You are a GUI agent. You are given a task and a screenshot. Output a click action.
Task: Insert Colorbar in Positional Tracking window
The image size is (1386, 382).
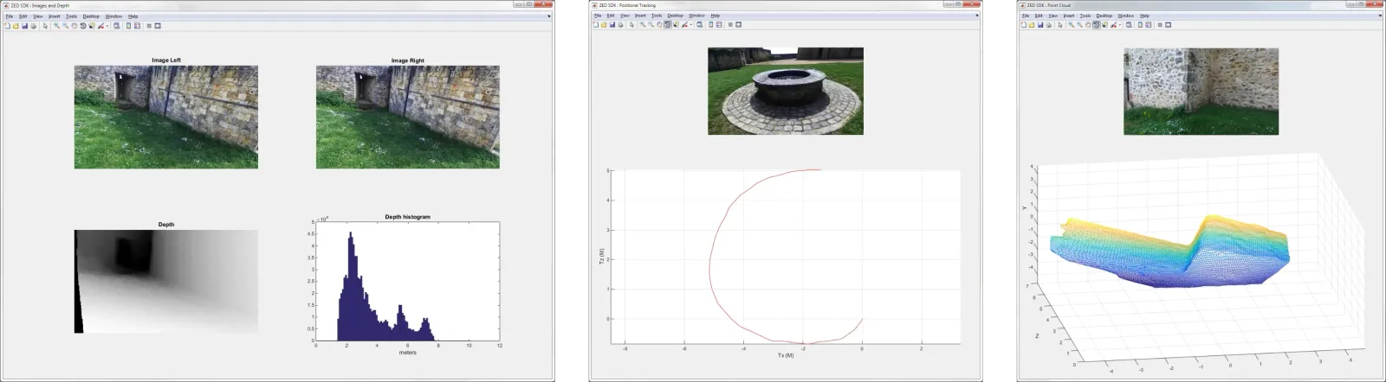[x=710, y=25]
